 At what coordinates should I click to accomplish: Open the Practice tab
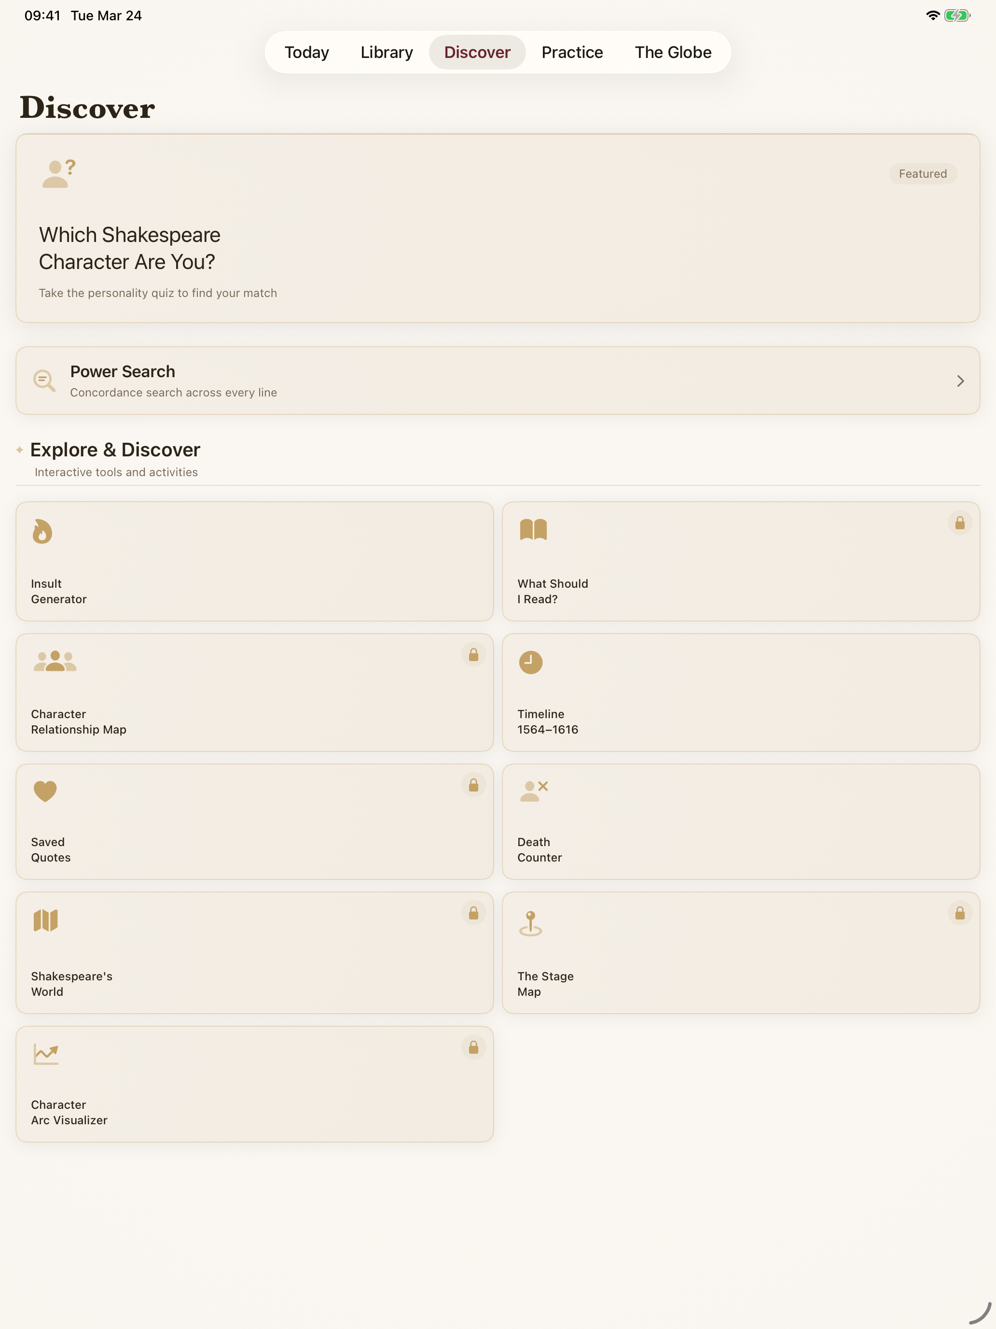[x=572, y=52]
